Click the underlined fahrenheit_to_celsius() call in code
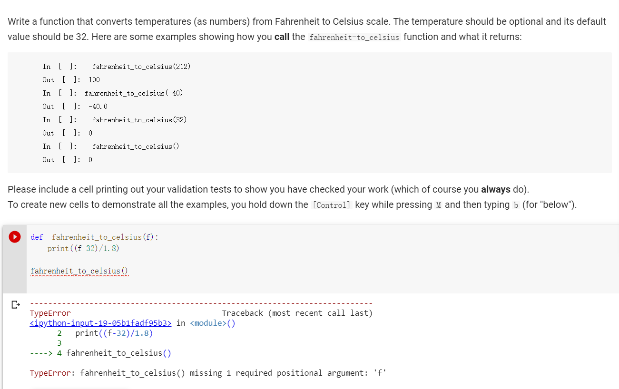619x389 pixels. pos(79,271)
